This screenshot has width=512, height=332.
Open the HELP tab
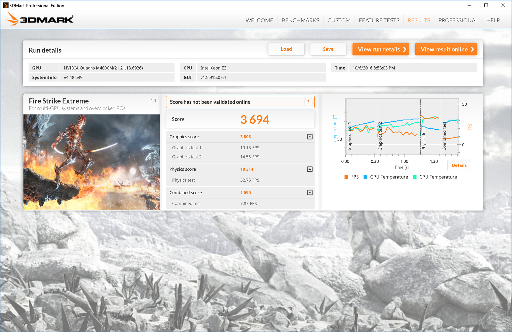[493, 20]
